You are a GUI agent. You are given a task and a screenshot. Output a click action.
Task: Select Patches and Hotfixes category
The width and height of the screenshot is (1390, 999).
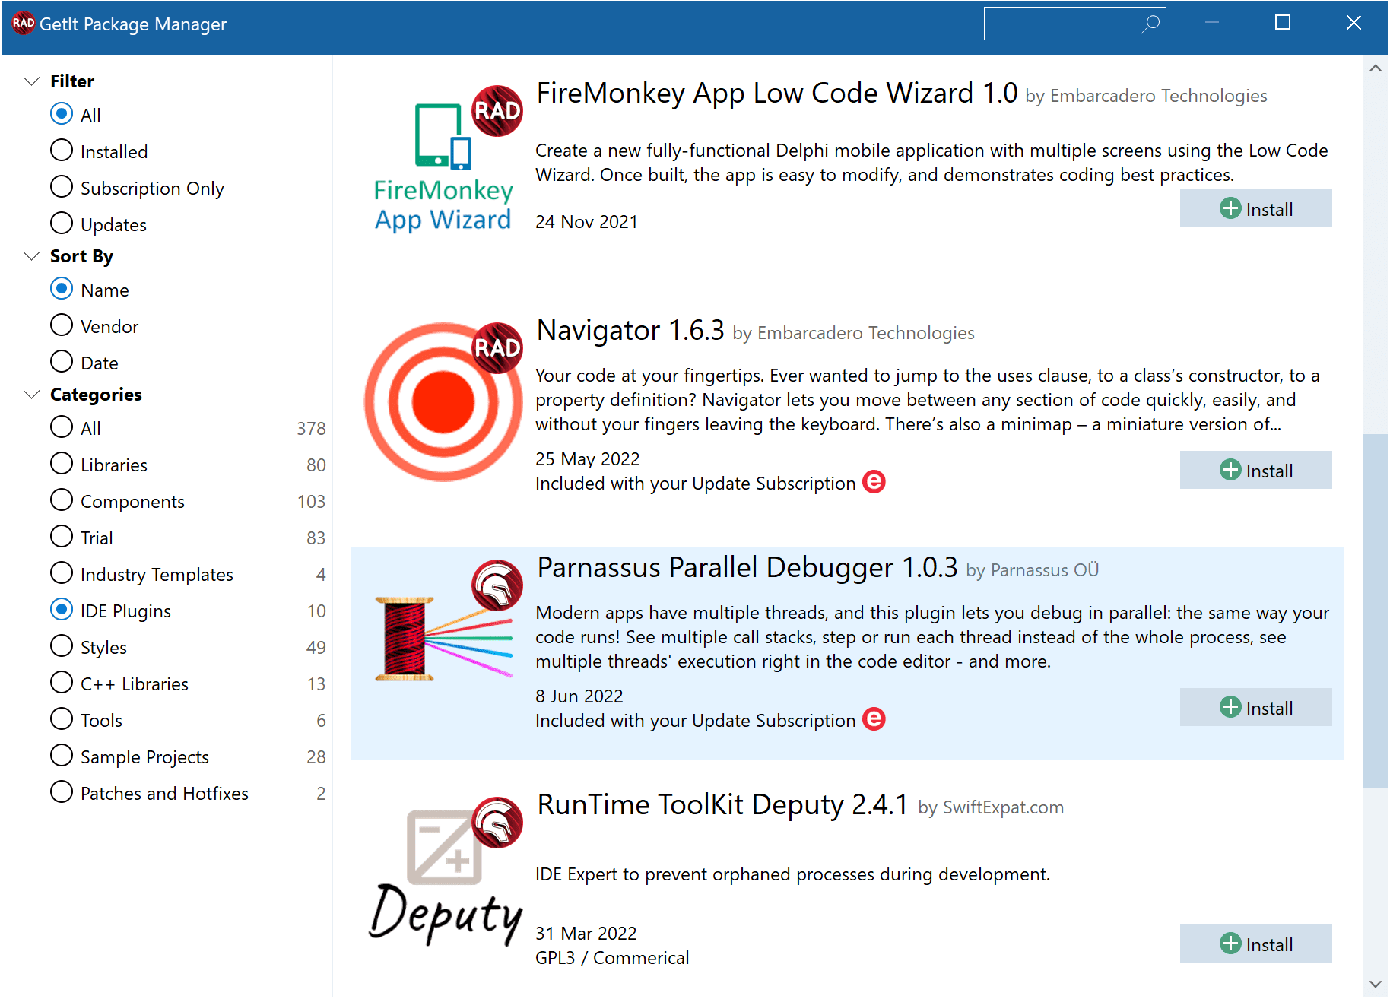pos(62,792)
